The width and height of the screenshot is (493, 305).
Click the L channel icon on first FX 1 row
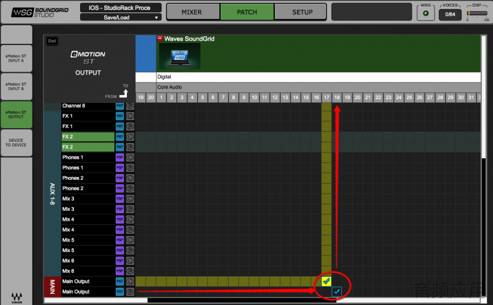(x=130, y=116)
